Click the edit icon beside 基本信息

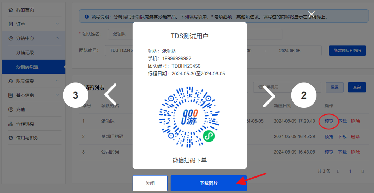pos(11,95)
